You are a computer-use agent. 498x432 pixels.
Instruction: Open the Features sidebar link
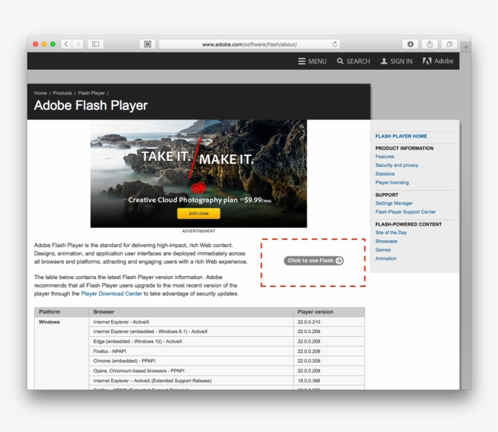(384, 157)
